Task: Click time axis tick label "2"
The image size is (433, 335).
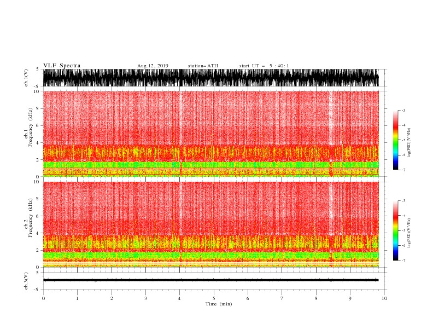Action: coord(112,298)
